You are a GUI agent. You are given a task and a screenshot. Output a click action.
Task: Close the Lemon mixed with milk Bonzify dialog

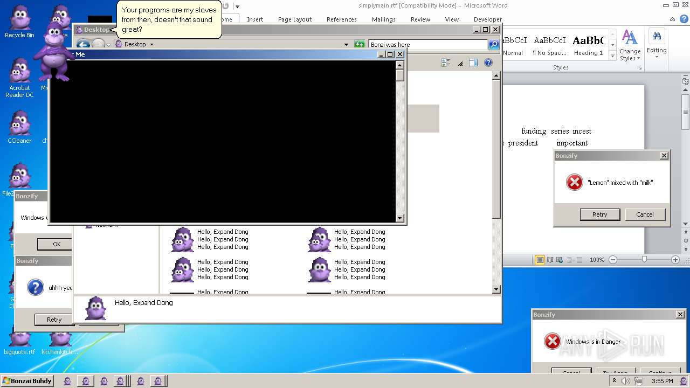click(x=664, y=156)
